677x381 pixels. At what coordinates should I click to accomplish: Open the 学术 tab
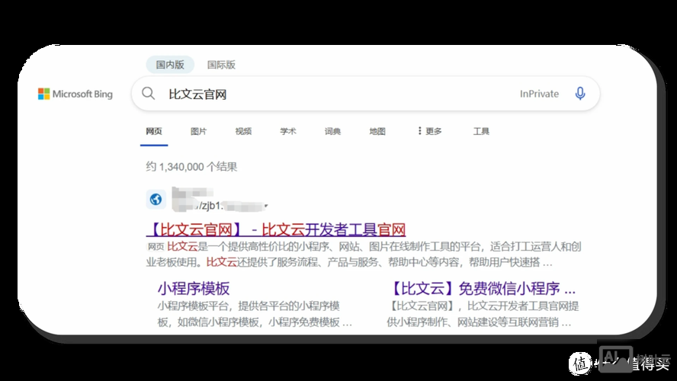288,131
